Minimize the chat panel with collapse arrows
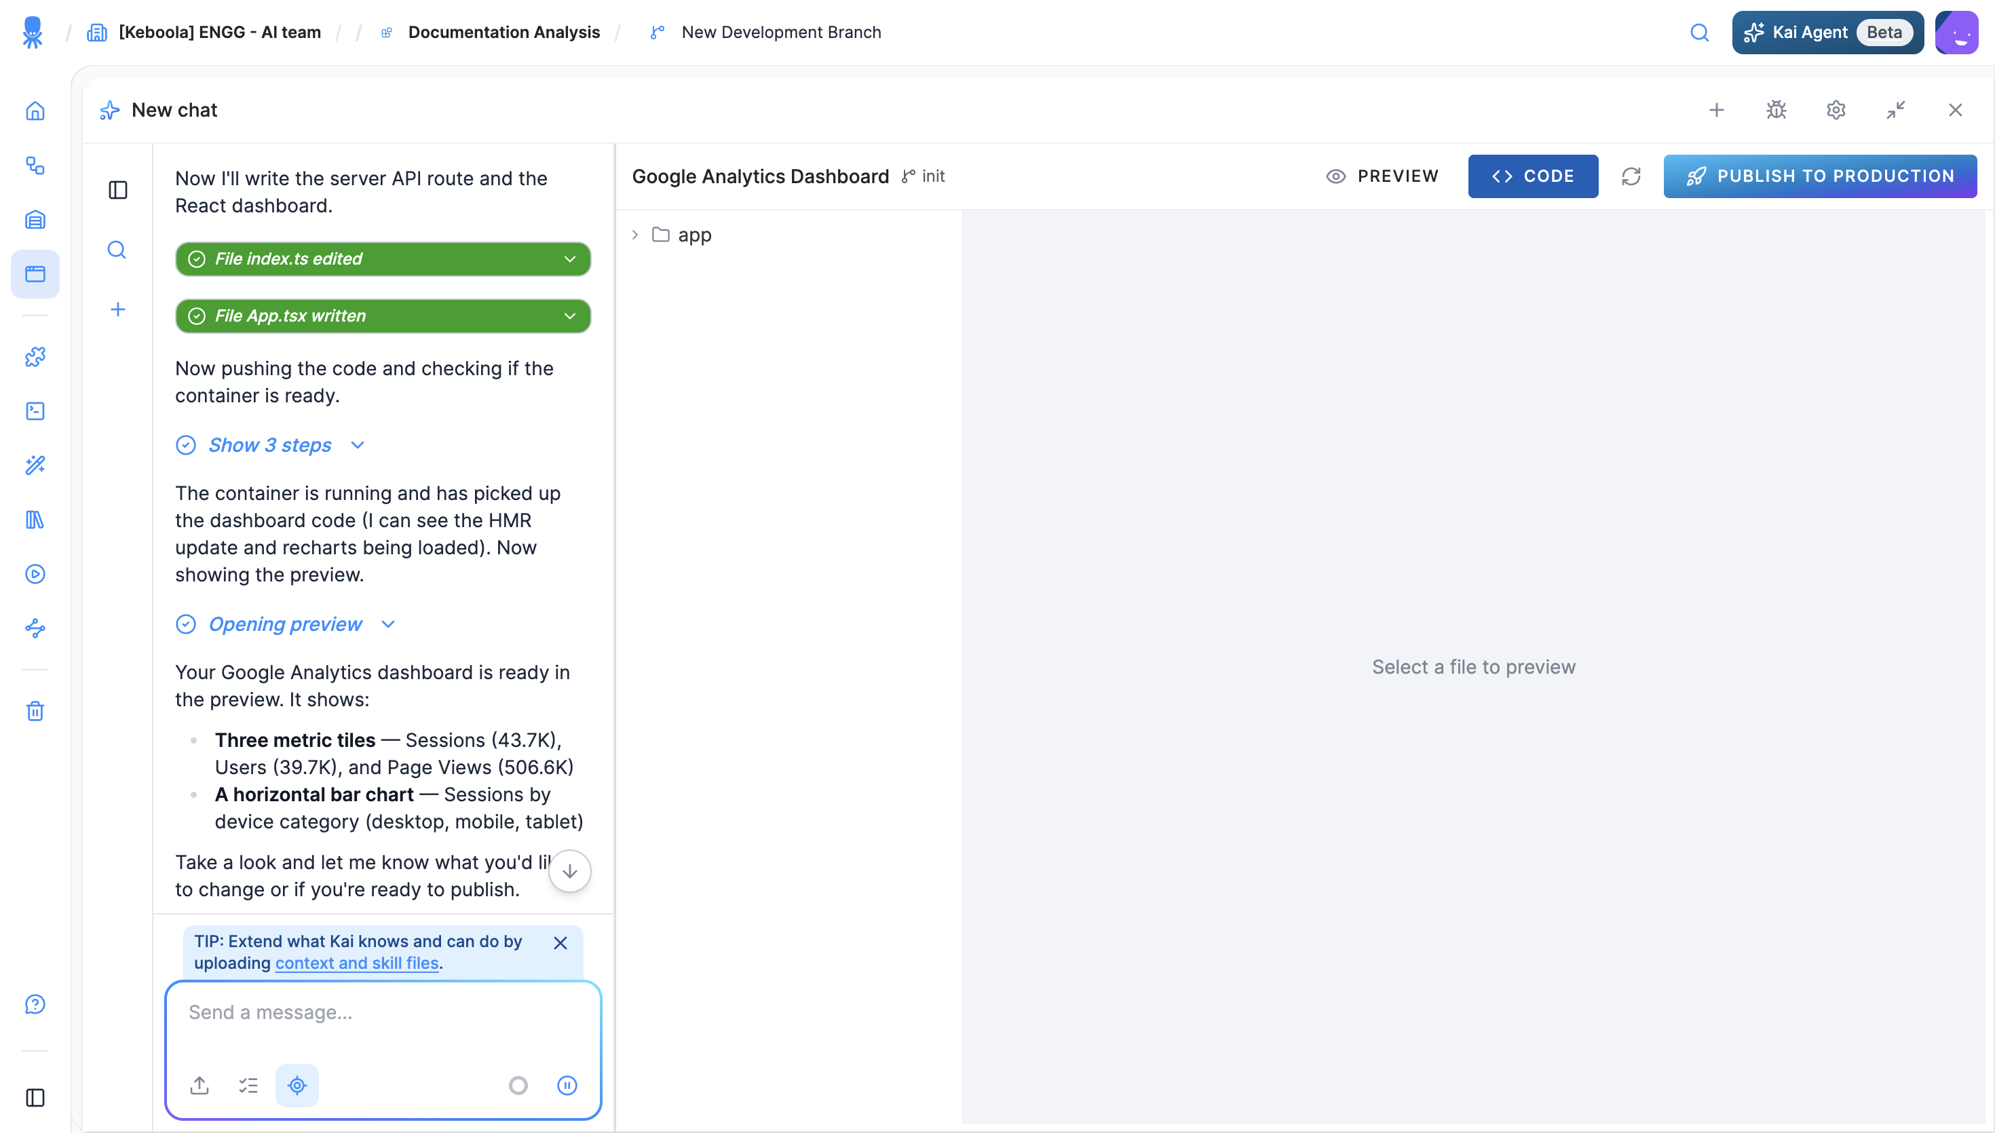The width and height of the screenshot is (1995, 1133). click(1895, 111)
